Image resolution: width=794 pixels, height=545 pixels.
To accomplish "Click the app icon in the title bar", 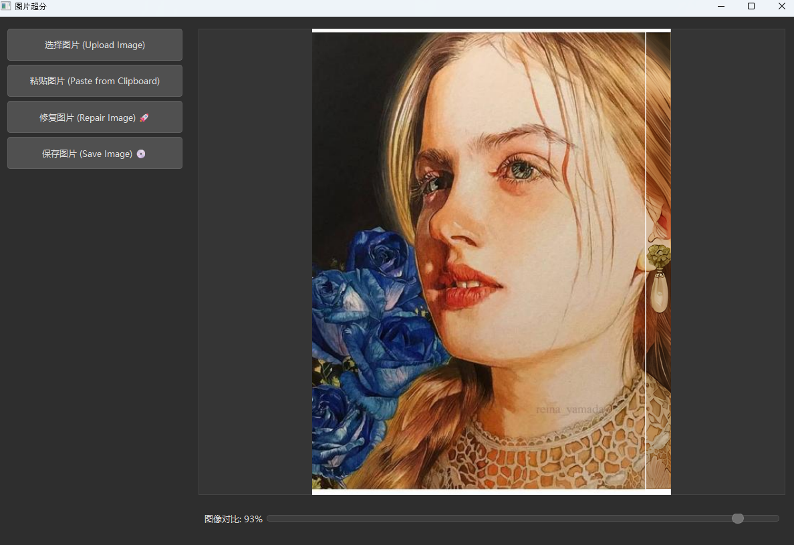I will pyautogui.click(x=6, y=6).
